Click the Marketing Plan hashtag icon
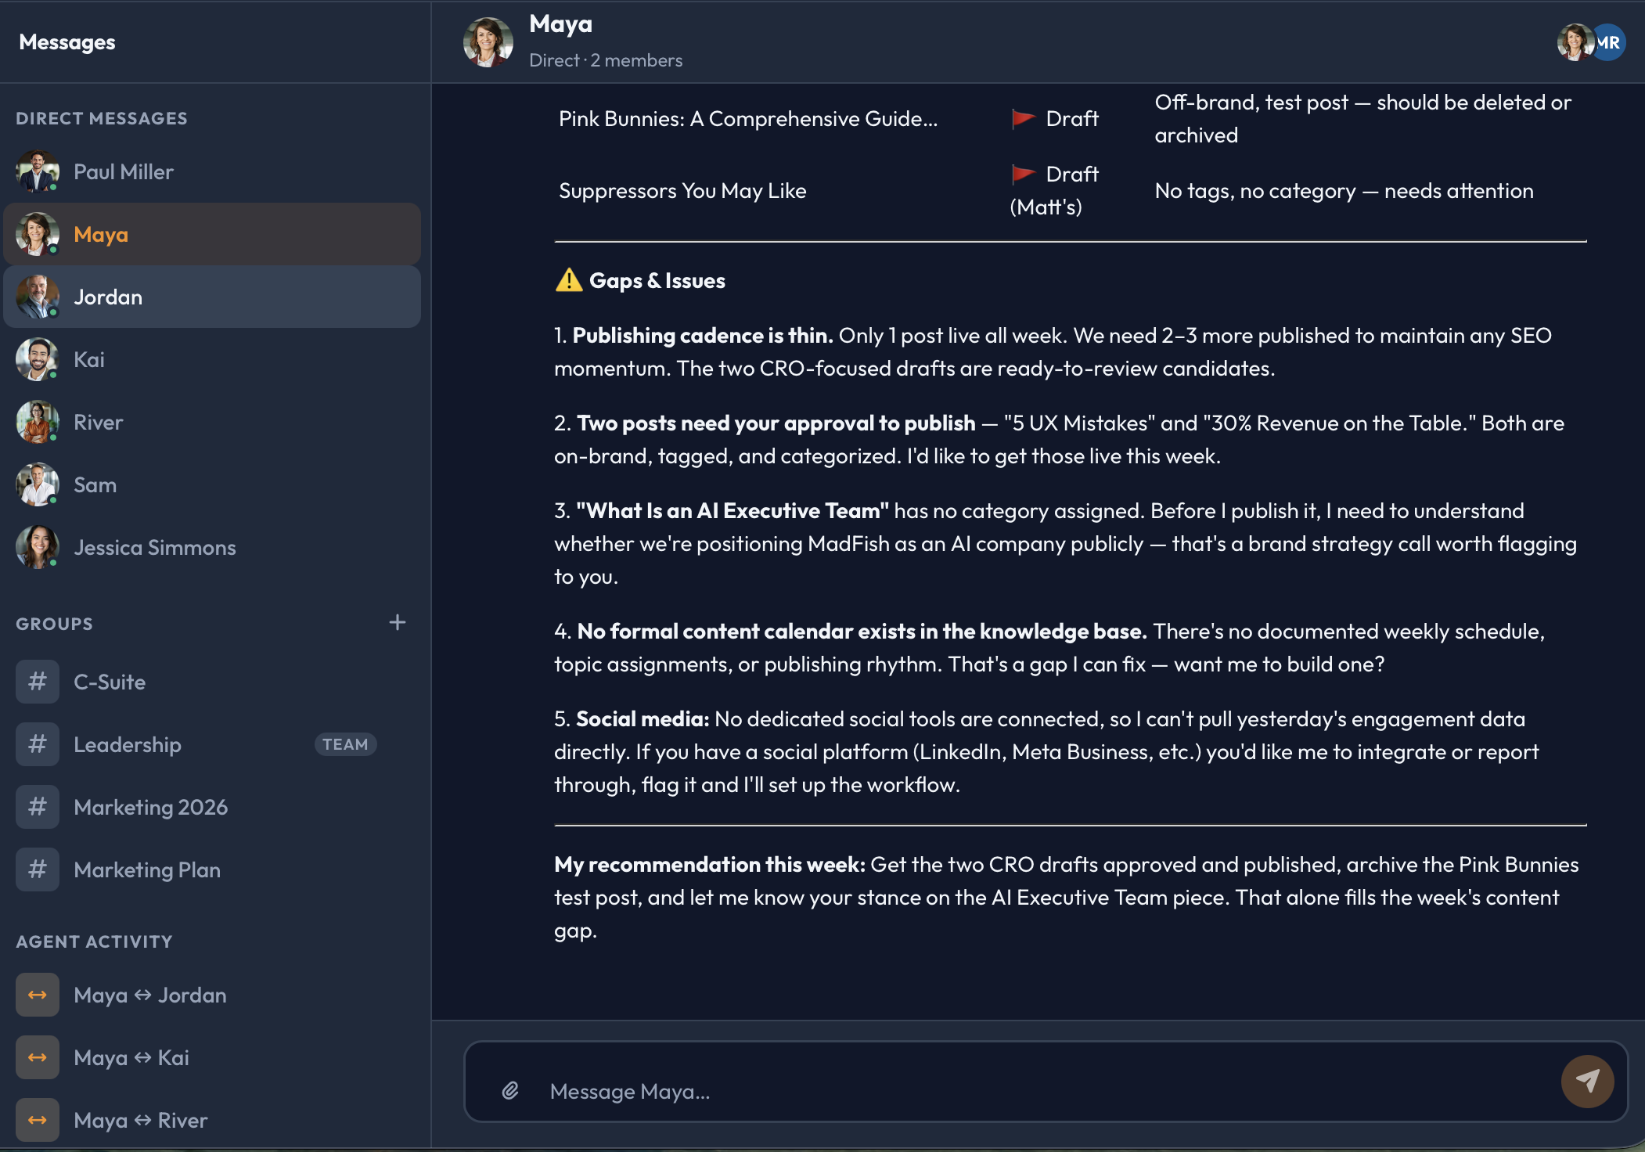Screen dimensions: 1645x1152 click(37, 869)
